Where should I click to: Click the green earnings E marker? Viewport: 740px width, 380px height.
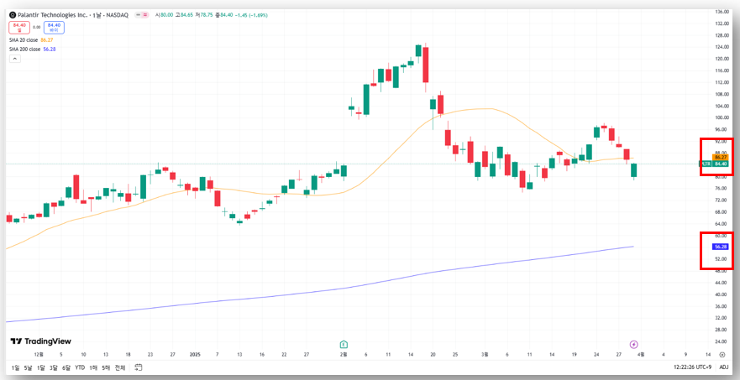[344, 344]
